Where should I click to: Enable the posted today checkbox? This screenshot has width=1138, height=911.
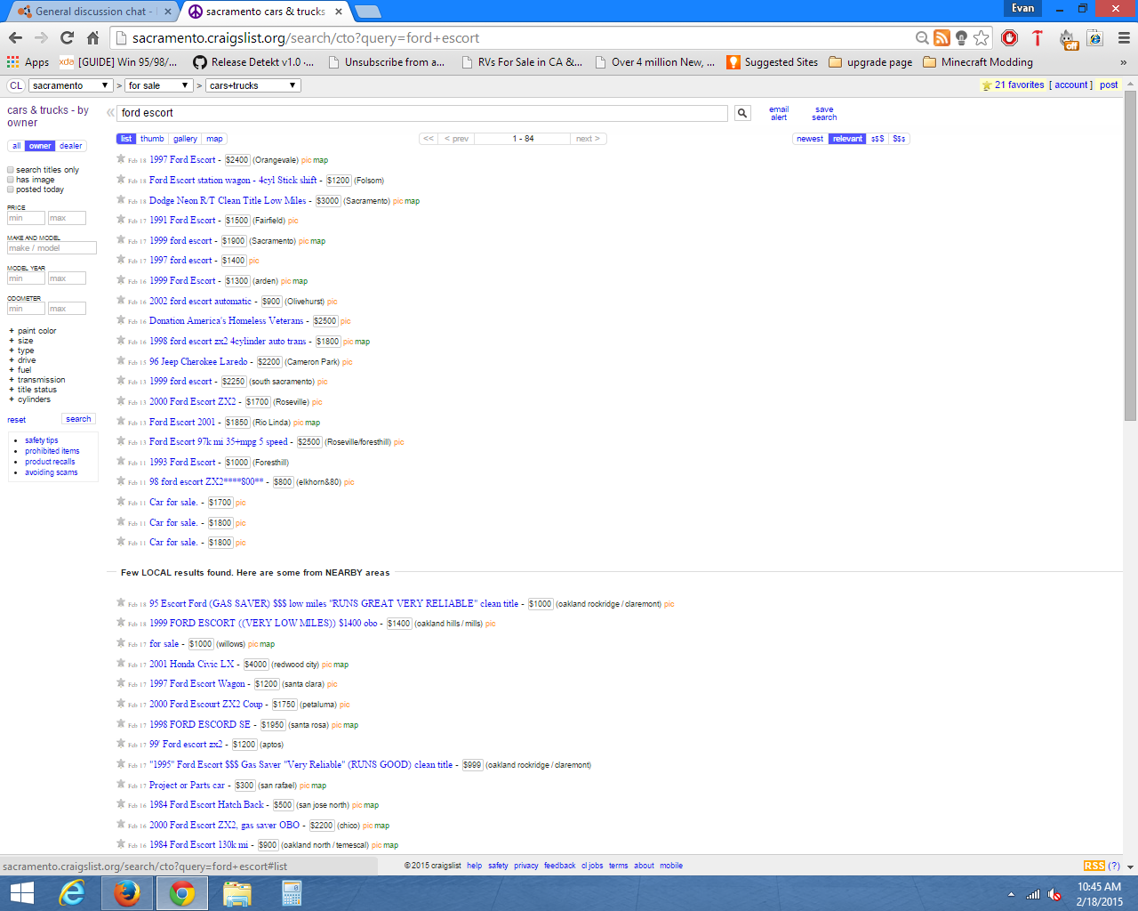tap(11, 189)
